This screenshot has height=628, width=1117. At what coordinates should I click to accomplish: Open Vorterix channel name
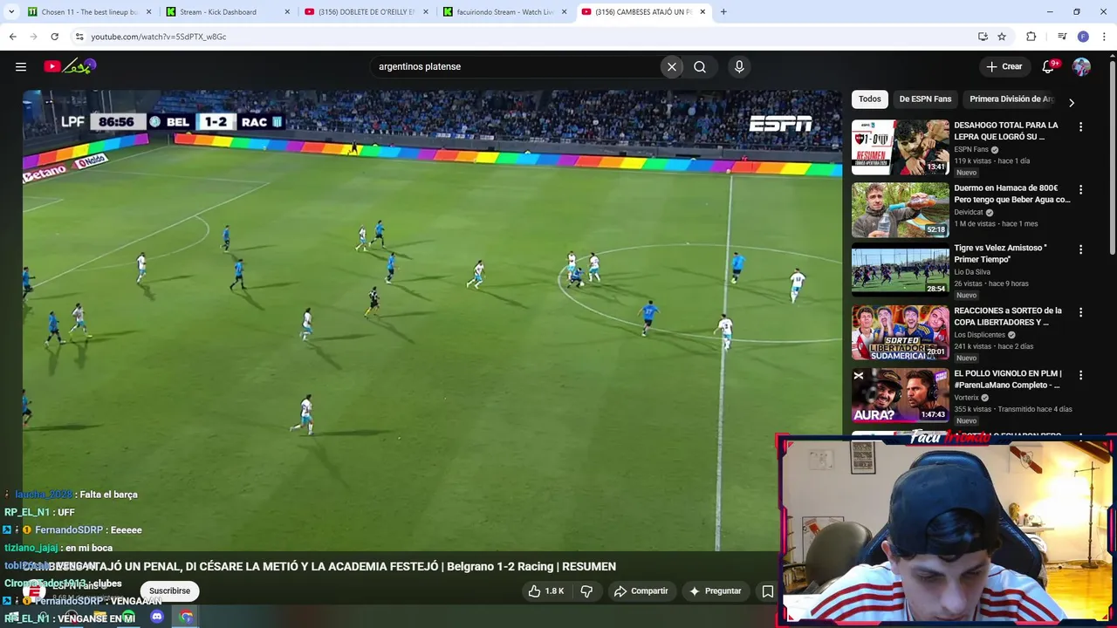[967, 398]
